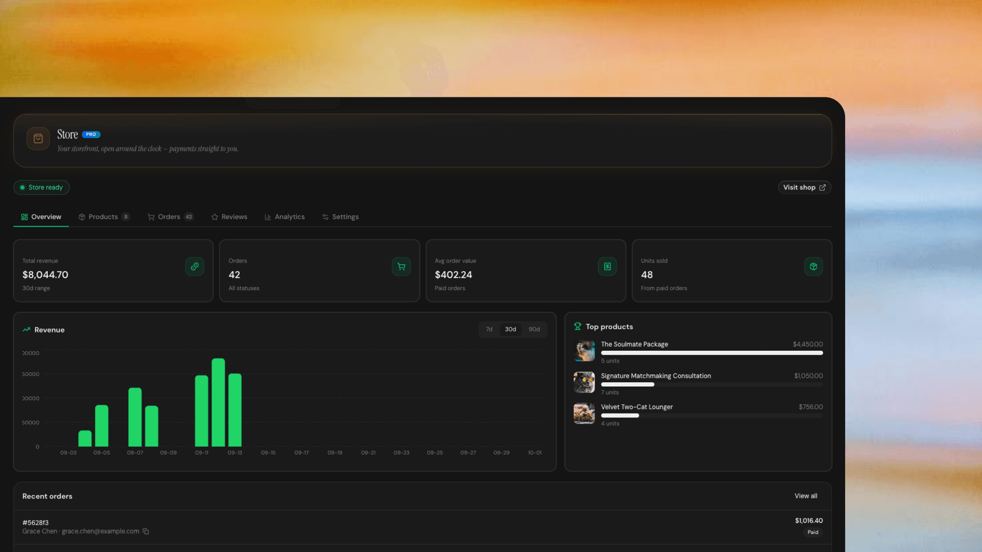The image size is (982, 552).
Task: Click View all recent orders link
Action: tap(806, 496)
